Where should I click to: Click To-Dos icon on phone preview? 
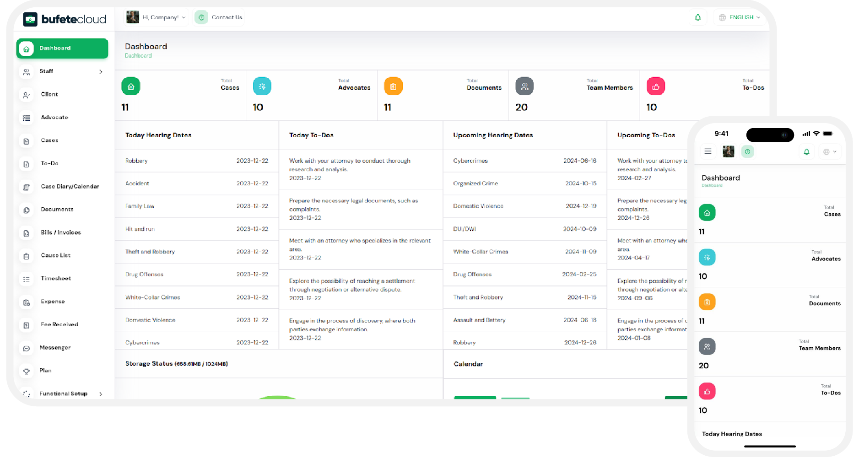(x=707, y=392)
